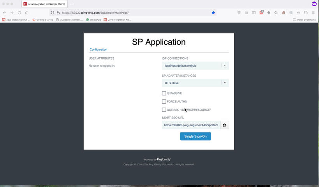This screenshot has width=319, height=187.
Task: Select the 'No user is logged in.' text
Action: pyautogui.click(x=102, y=66)
